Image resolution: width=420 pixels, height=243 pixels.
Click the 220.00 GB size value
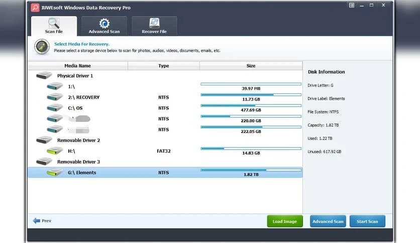[x=251, y=120]
